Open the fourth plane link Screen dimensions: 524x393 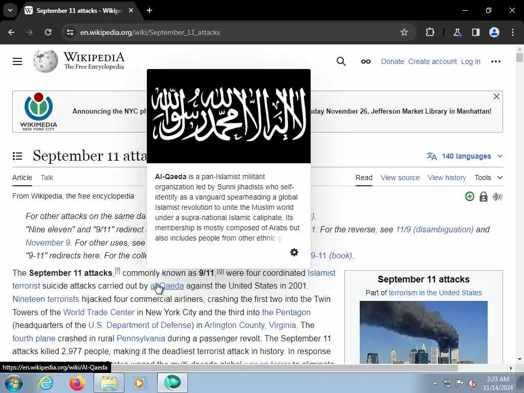point(34,339)
